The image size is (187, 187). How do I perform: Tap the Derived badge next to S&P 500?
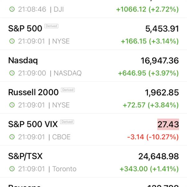pyautogui.click(x=51, y=26)
